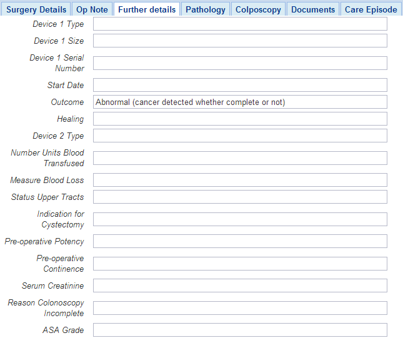Focus the Device 1 Size input
The image size is (403, 343).
tap(240, 41)
